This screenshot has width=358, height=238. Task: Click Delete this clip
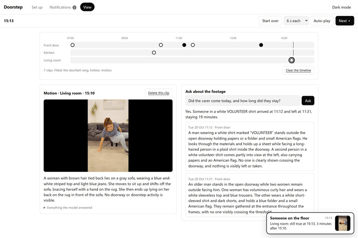click(x=159, y=93)
